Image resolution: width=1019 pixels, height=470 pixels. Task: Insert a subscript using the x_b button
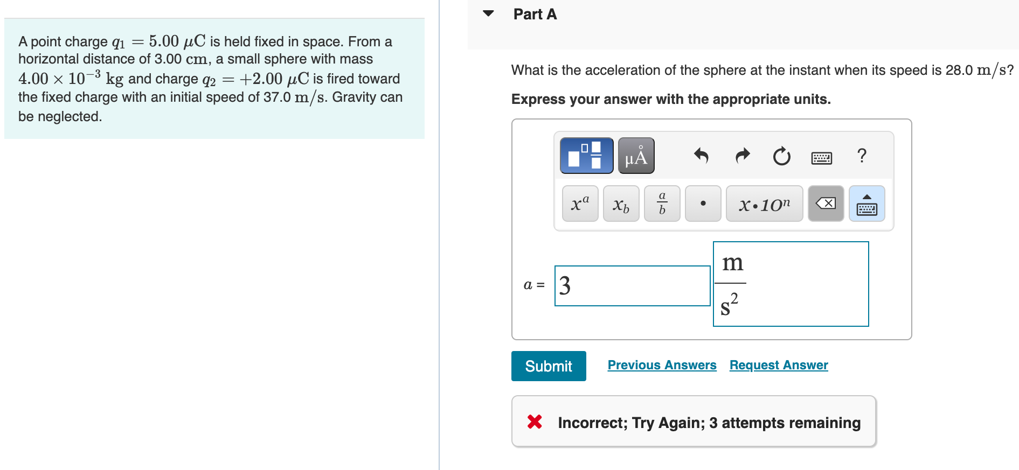click(620, 203)
